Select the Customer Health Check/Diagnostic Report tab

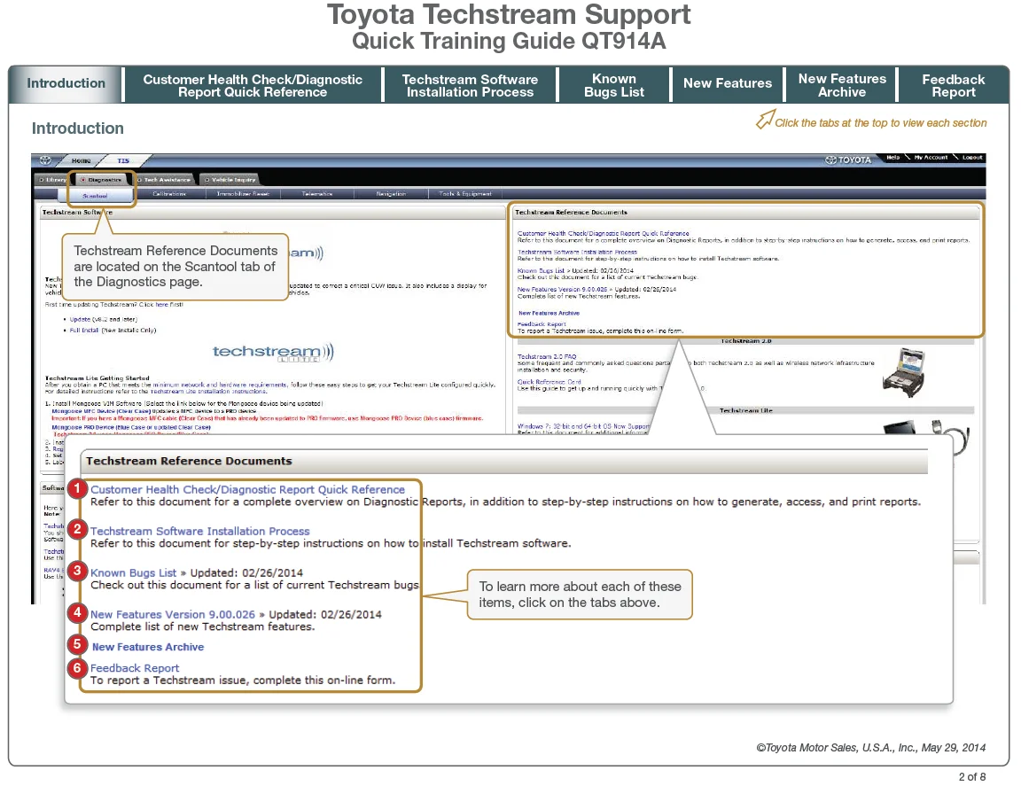[253, 85]
